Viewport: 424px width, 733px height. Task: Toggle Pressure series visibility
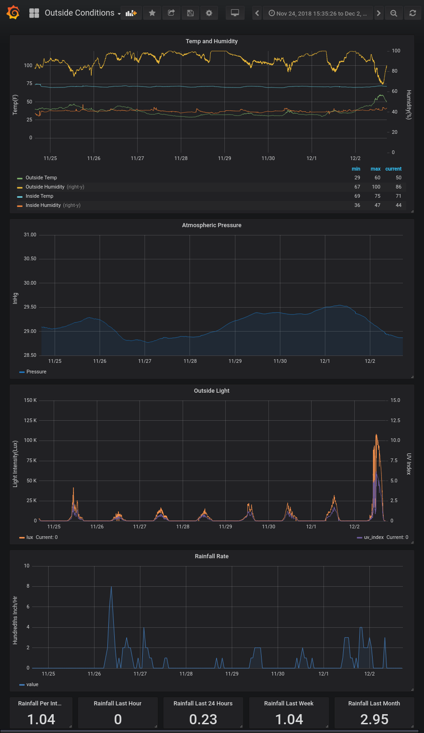click(x=36, y=372)
